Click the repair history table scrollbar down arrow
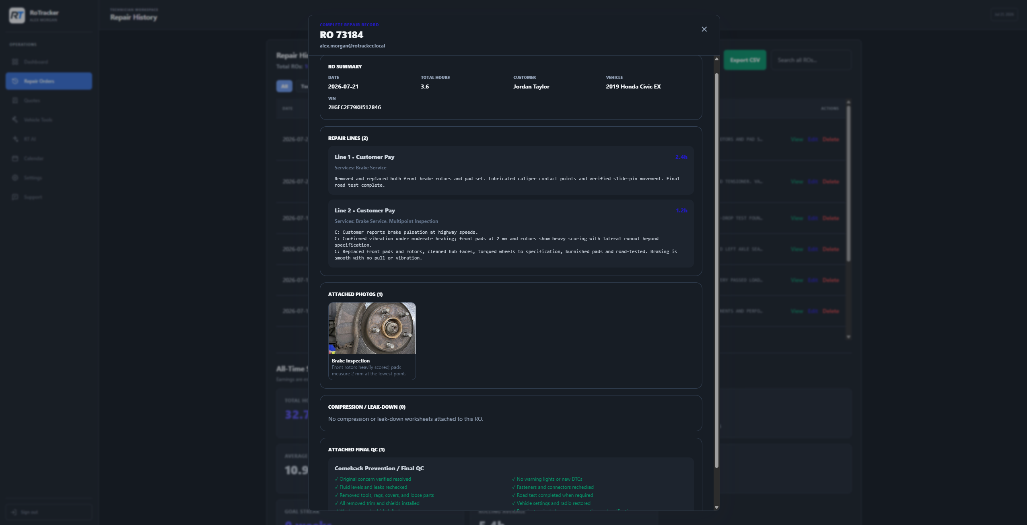Screen dimensions: 1027x525 [x=848, y=337]
